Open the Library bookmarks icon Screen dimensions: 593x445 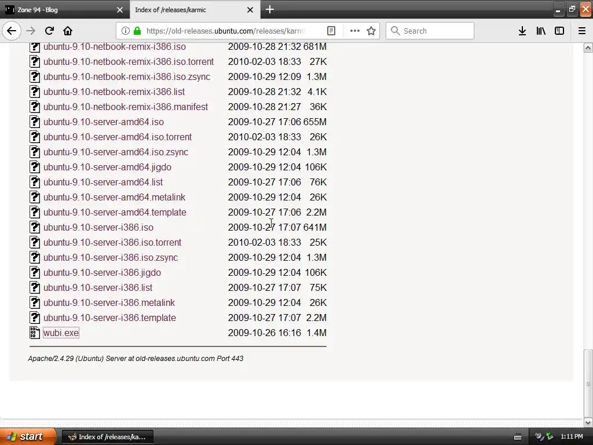pyautogui.click(x=541, y=31)
